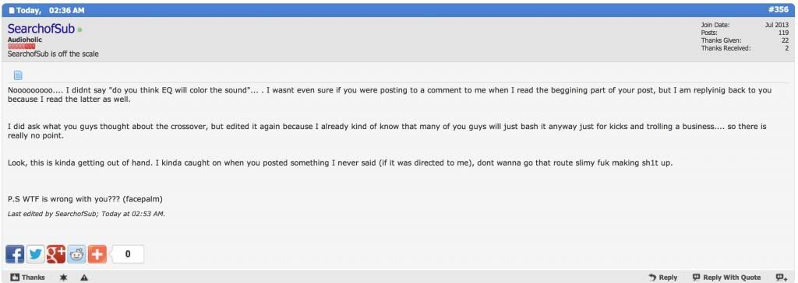
Task: Click the post number #356 link
Action: click(779, 9)
